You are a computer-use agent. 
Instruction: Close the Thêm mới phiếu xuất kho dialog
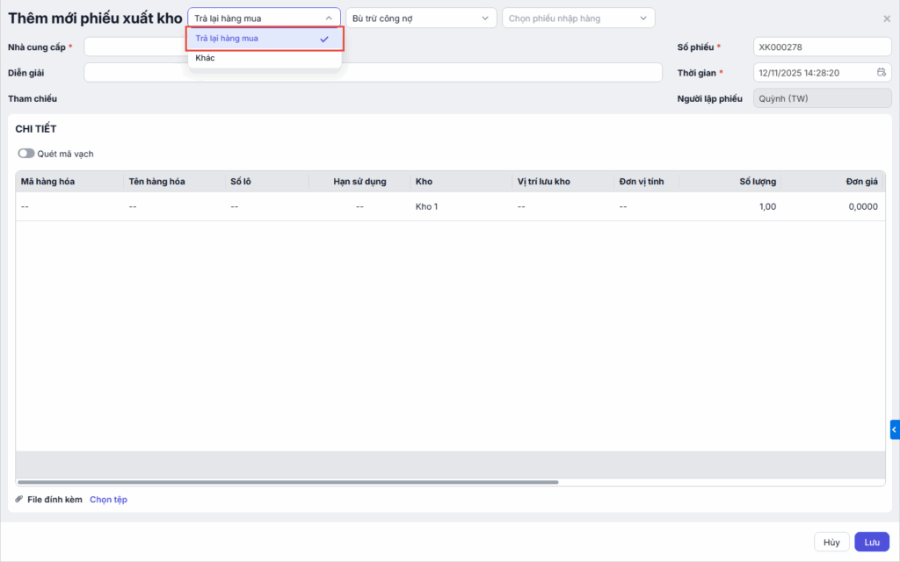click(887, 19)
